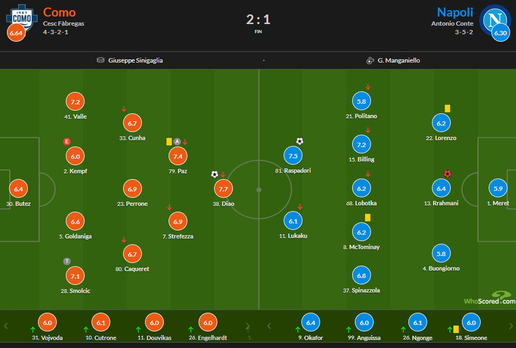
Task: Click the red 'E' badge on Kempf
Action: (x=67, y=142)
